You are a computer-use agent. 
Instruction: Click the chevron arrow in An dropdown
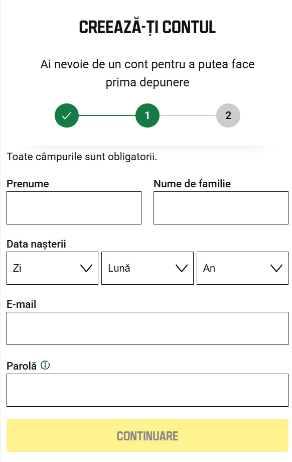pyautogui.click(x=276, y=268)
